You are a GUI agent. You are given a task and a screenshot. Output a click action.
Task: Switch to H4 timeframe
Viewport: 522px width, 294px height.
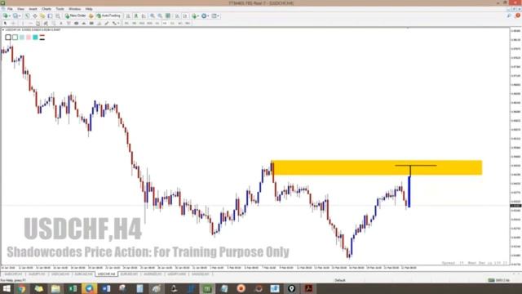point(165,24)
